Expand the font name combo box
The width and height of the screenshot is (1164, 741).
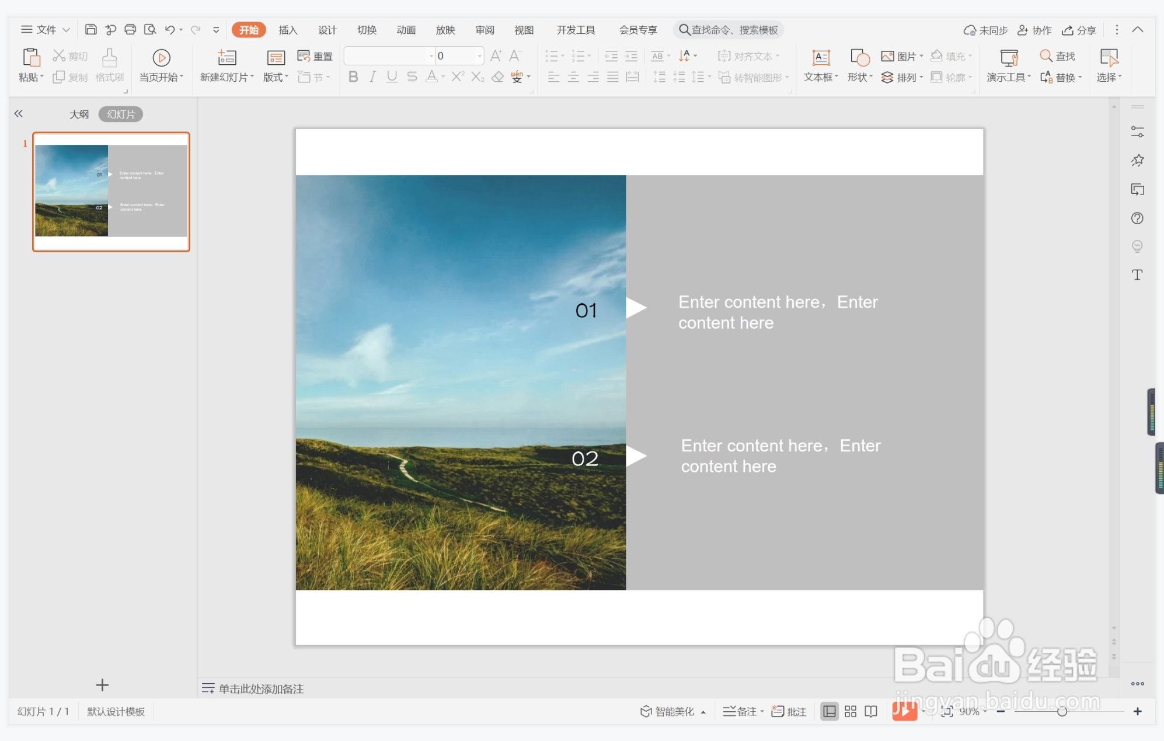point(431,56)
